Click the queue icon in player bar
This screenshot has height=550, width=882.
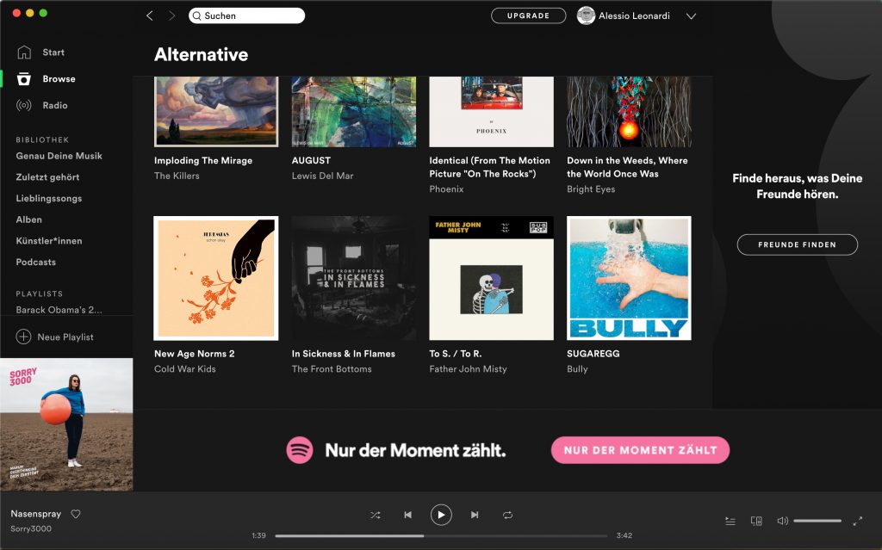pyautogui.click(x=730, y=521)
